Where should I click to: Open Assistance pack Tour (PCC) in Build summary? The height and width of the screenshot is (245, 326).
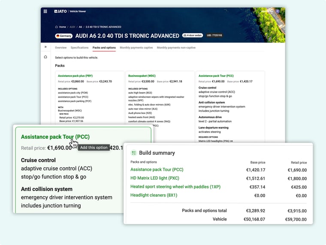tap(157, 170)
